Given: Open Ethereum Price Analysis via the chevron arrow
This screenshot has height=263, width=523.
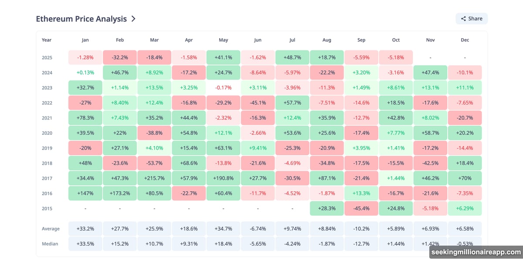Looking at the screenshot, I should pyautogui.click(x=133, y=19).
